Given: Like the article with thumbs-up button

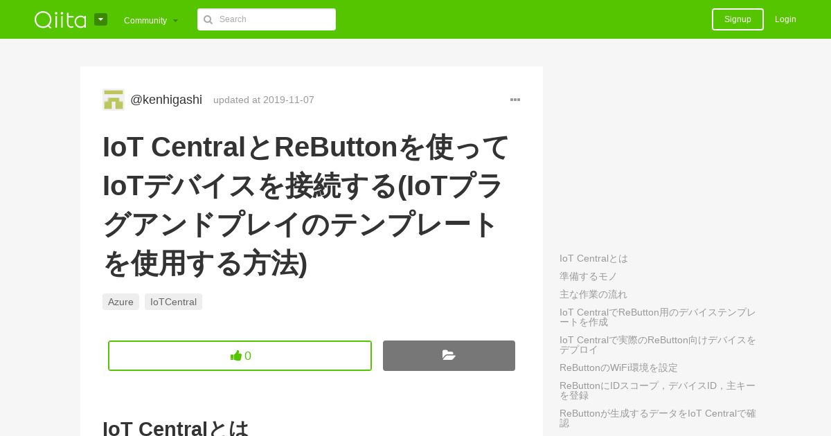Looking at the screenshot, I should click(240, 356).
